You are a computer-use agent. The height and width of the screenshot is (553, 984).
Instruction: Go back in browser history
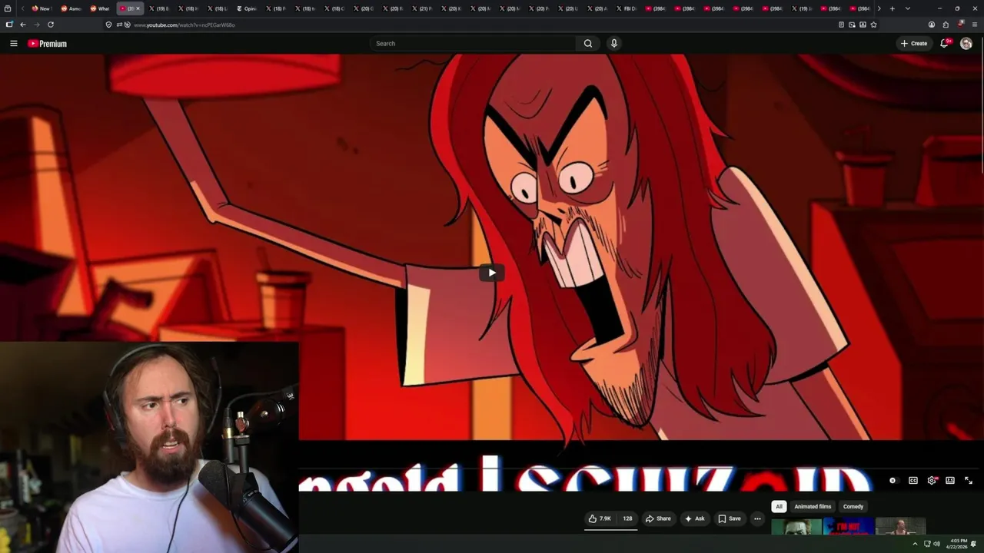coord(22,25)
